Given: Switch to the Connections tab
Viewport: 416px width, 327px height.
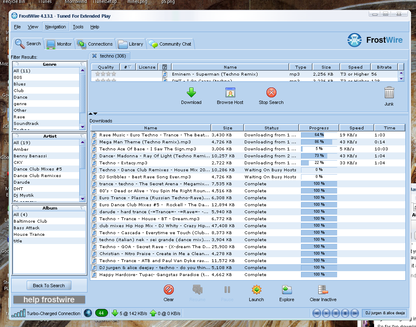Looking at the screenshot, I should coord(95,44).
